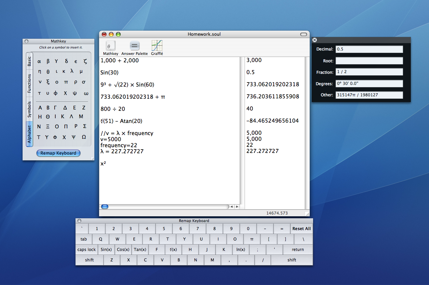Click the ln(x) remapped key
Image resolution: width=429 pixels, height=285 pixels.
tap(241, 250)
